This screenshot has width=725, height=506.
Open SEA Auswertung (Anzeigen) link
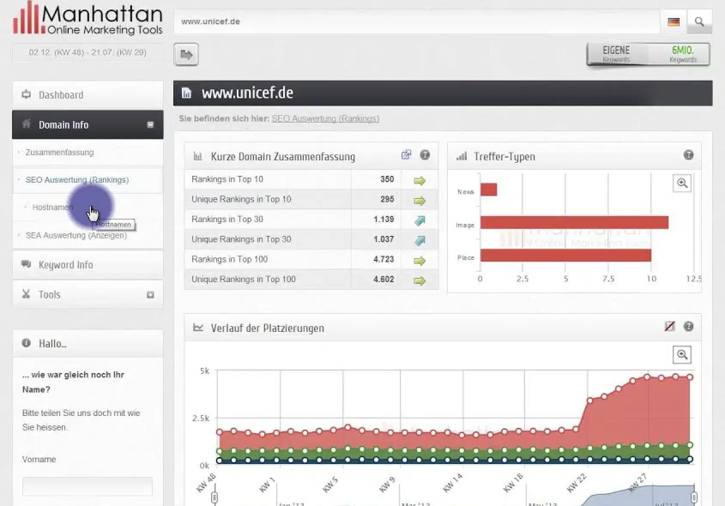pyautogui.click(x=76, y=235)
